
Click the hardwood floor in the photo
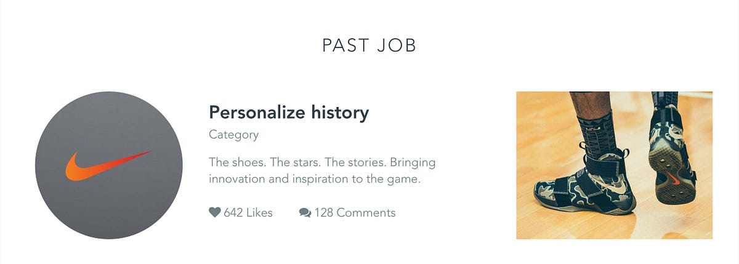tap(542, 123)
